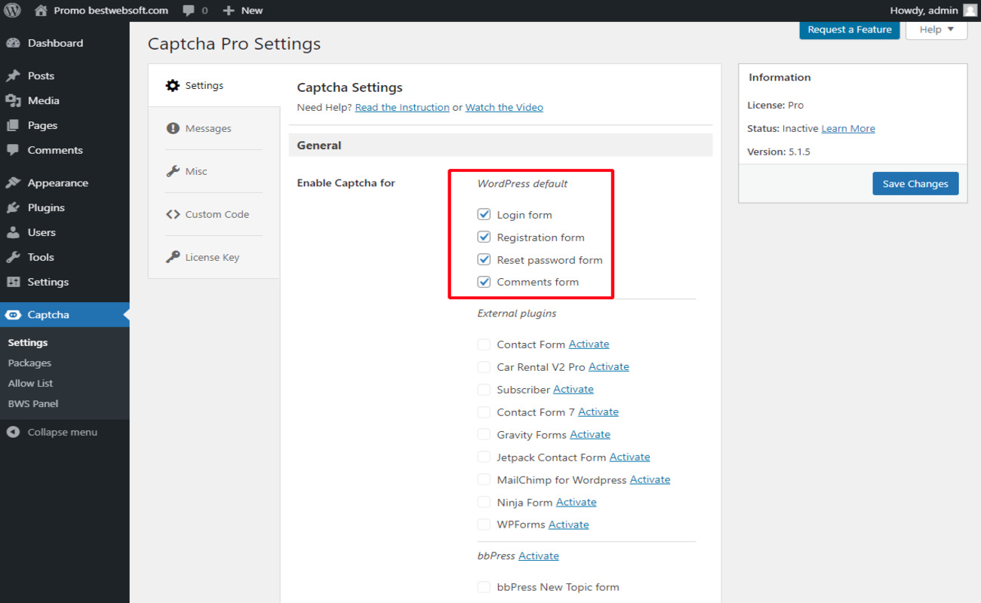Click the code brackets icon on Custom Code
Image resolution: width=981 pixels, height=603 pixels.
click(x=173, y=214)
